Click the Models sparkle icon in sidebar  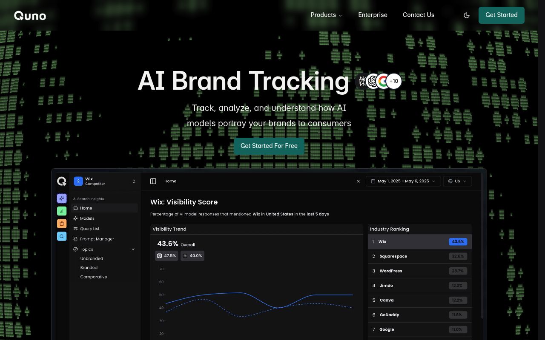75,218
